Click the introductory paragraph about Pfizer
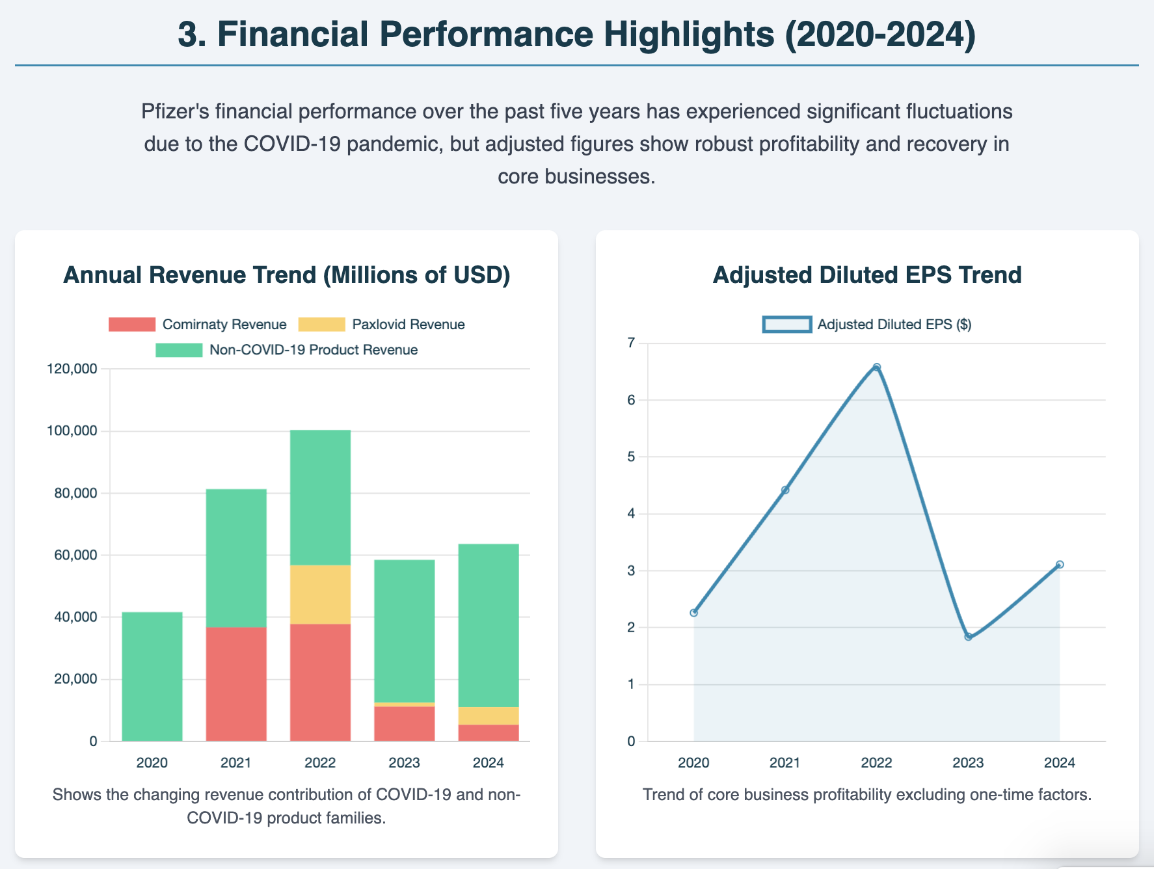The height and width of the screenshot is (869, 1154). tap(577, 144)
